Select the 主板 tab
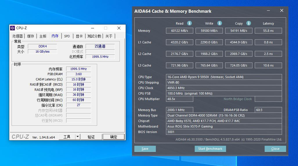298x166 pixels. (x=43, y=36)
